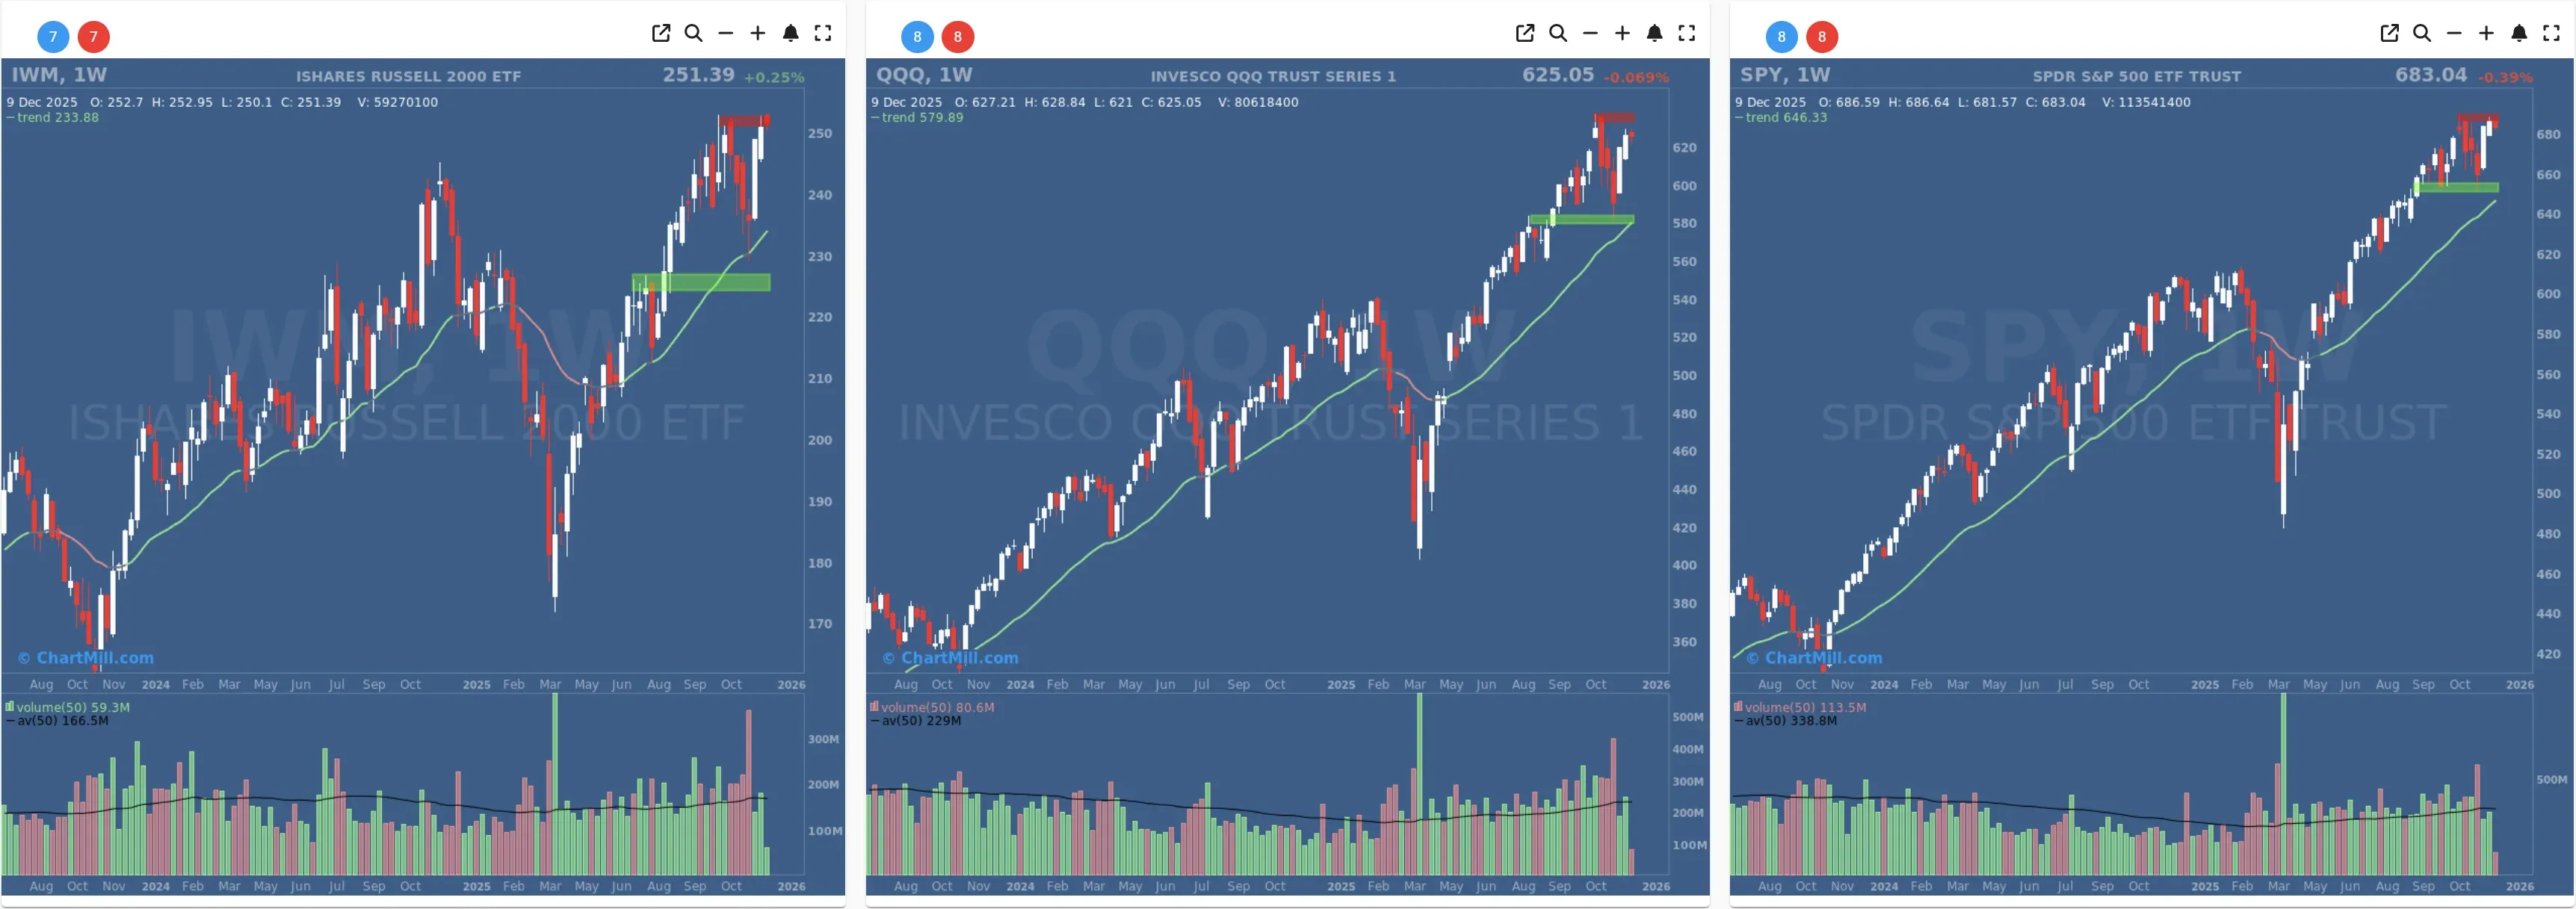Zoom out on the IWM chart
This screenshot has height=909, width=2576.
point(726,33)
